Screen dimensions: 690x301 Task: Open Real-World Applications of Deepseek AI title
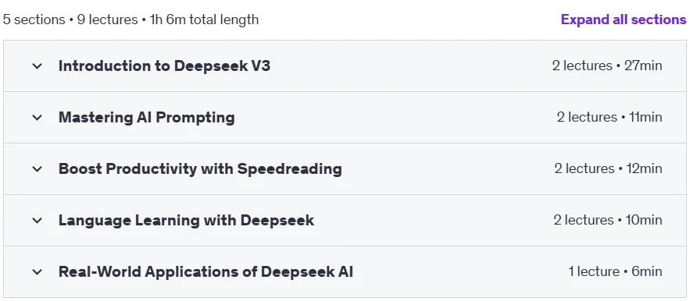point(206,271)
